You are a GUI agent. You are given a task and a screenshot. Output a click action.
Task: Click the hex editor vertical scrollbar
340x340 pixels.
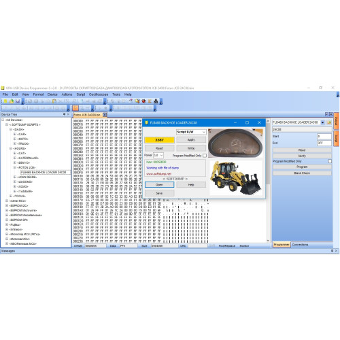tap(268, 181)
